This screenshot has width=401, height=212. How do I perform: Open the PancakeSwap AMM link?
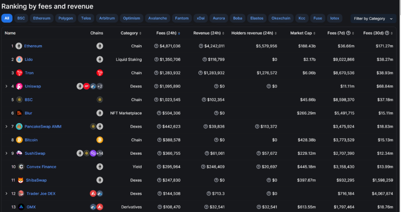[43, 126]
